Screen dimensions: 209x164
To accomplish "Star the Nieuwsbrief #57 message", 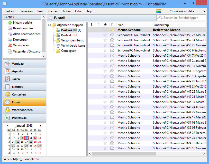I will coord(105,40).
